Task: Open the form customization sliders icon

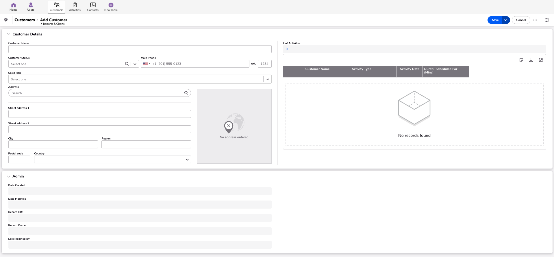Action: [x=547, y=20]
